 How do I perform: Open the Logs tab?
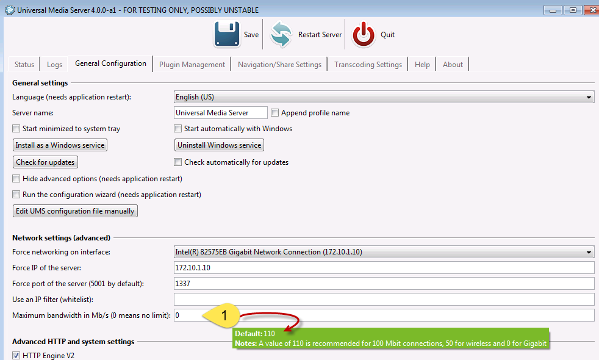54,64
